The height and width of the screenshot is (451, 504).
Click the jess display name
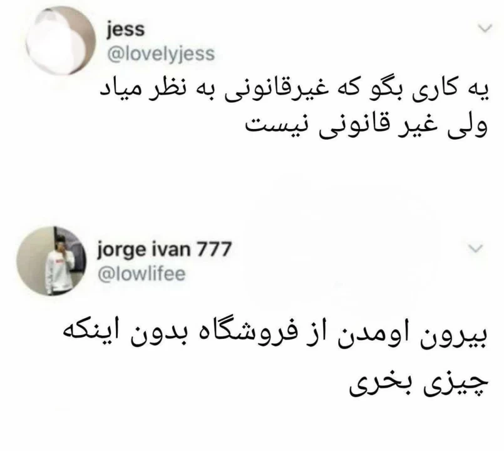(x=126, y=29)
